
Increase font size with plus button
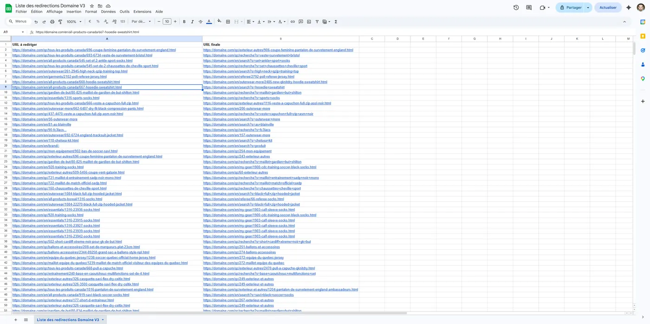(x=175, y=22)
